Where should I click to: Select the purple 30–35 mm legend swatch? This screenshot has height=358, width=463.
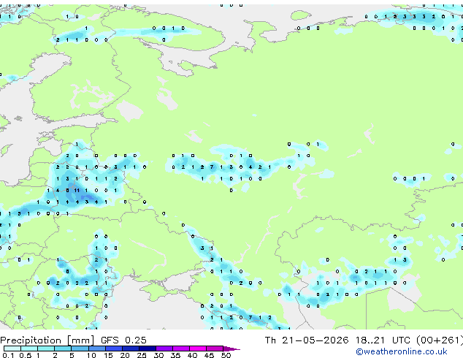tap(164, 349)
